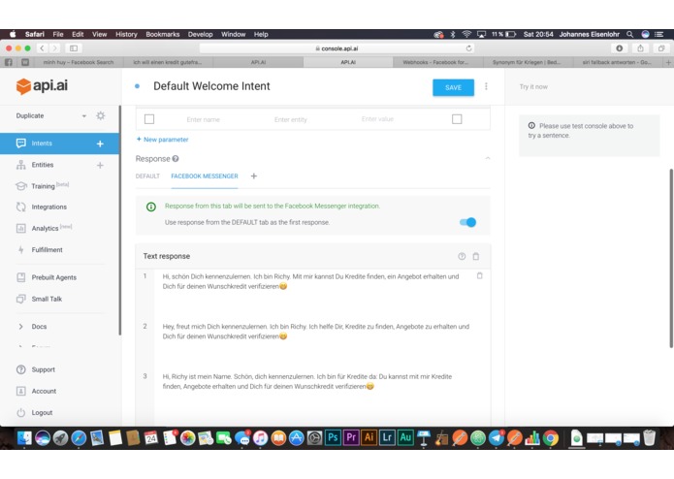The width and height of the screenshot is (674, 479).
Task: Delete text response row 1
Action: point(480,275)
